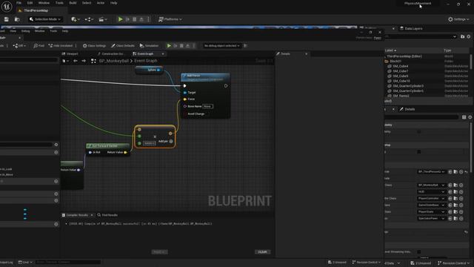
Task: Click Add pin on the multiply node
Action: (165, 142)
